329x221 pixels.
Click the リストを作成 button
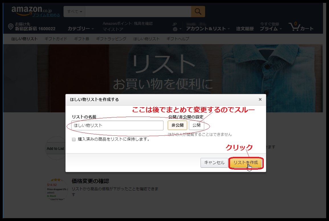pyautogui.click(x=246, y=163)
